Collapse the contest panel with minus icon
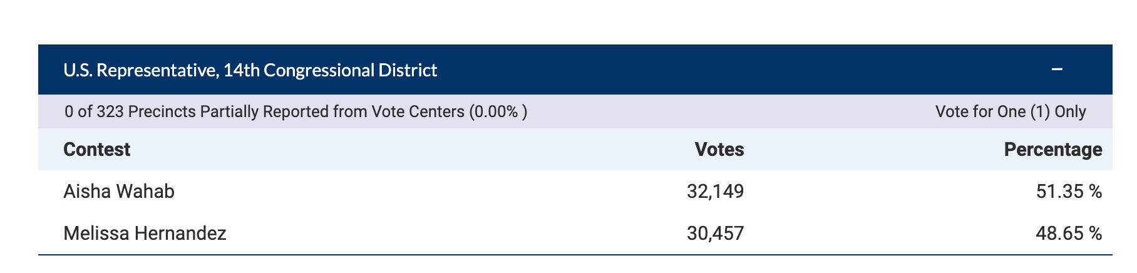 pos(1057,70)
